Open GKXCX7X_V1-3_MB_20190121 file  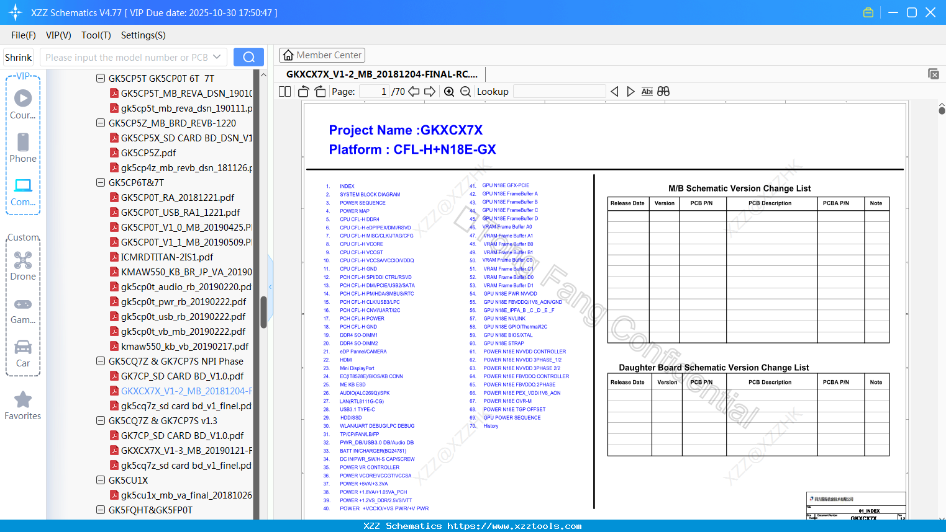click(181, 450)
